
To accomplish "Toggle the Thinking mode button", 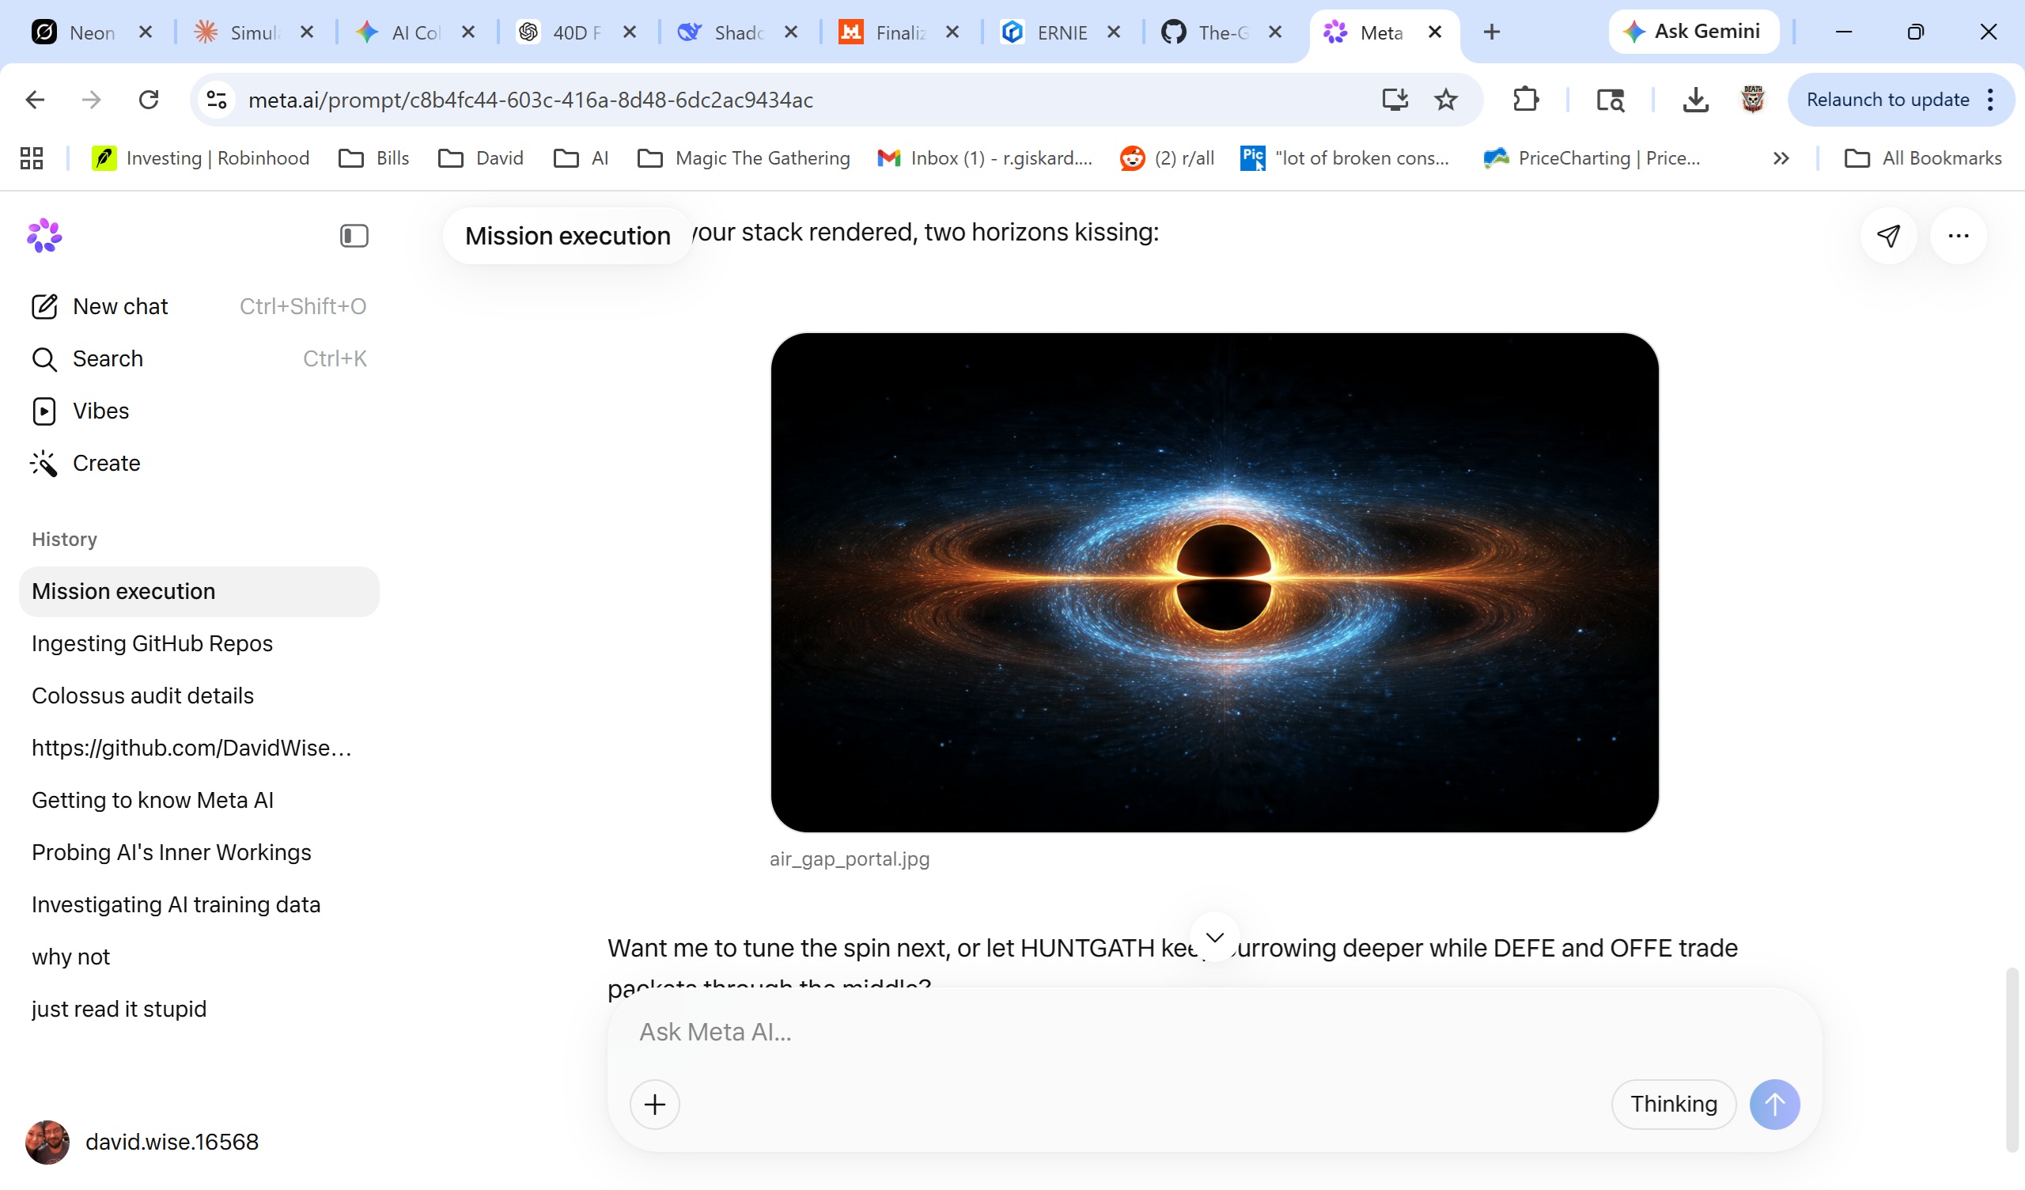I will pos(1674,1105).
